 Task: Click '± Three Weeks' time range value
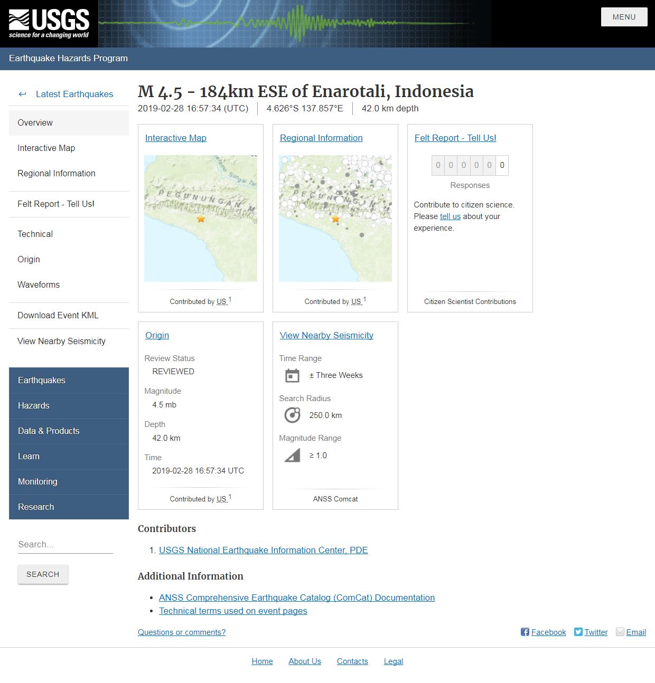coord(336,375)
